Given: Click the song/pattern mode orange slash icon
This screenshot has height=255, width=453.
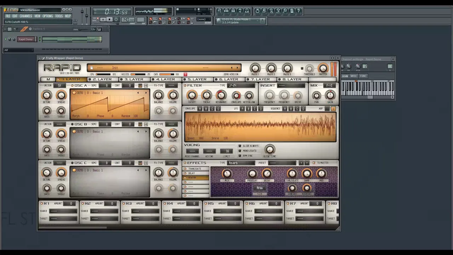Looking at the screenshot, I should 24,29.
